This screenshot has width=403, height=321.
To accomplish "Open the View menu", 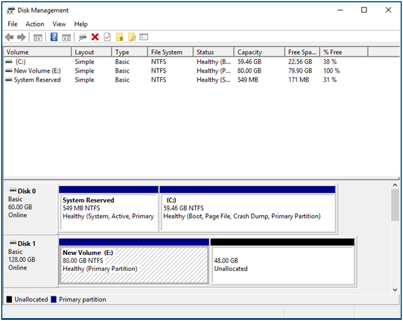I will pyautogui.click(x=59, y=24).
